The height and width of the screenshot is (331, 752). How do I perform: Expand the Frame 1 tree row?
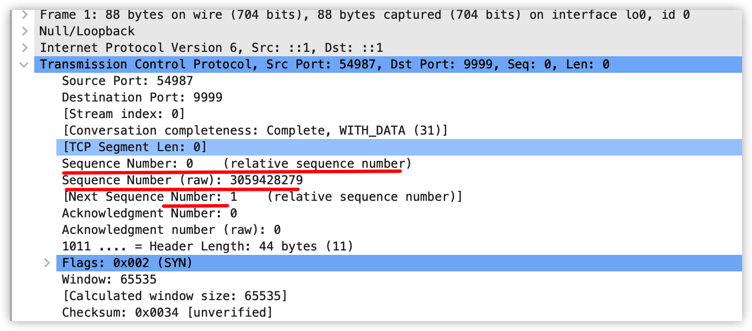pyautogui.click(x=24, y=14)
